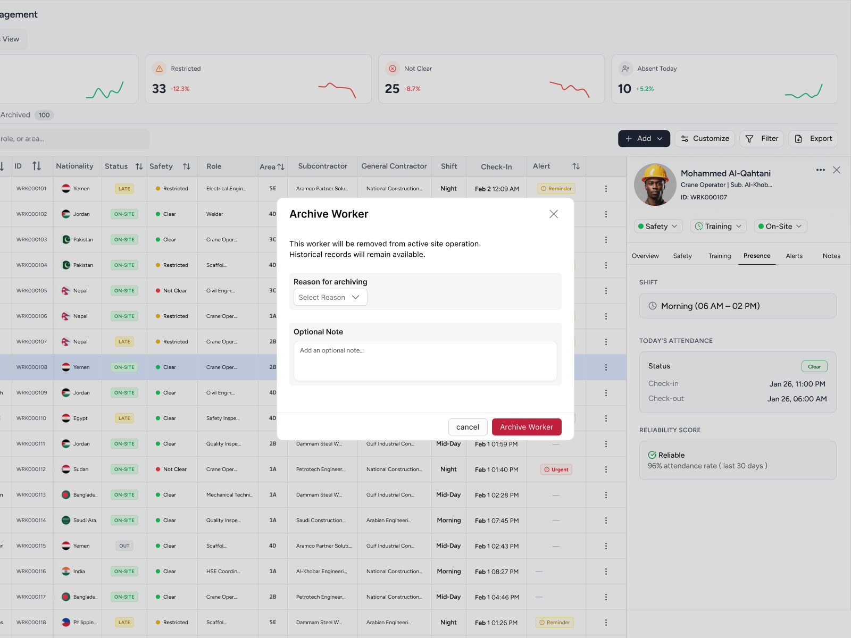This screenshot has width=851, height=638.
Task: Click the cancel button in the dialog
Action: [468, 426]
